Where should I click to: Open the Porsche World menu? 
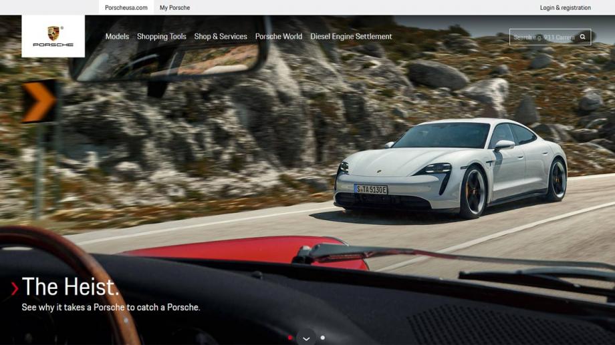pos(279,37)
